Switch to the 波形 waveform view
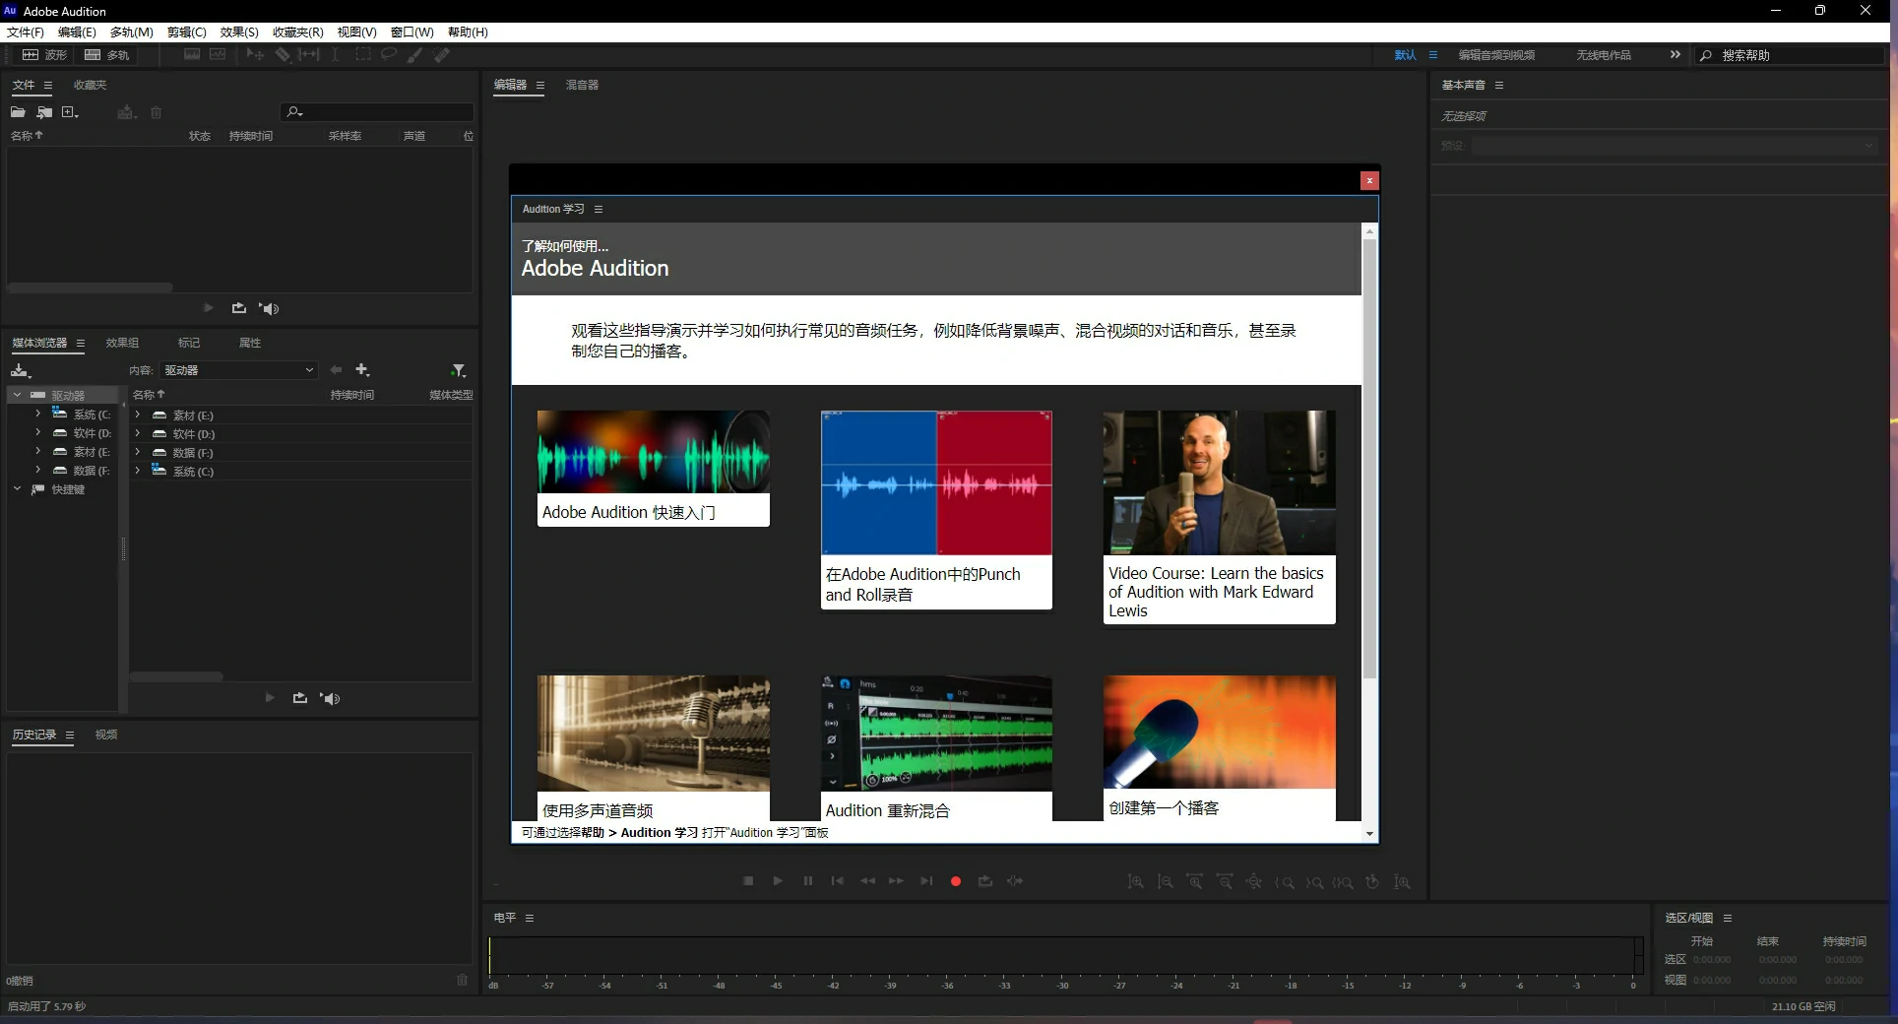This screenshot has height=1024, width=1898. click(45, 55)
